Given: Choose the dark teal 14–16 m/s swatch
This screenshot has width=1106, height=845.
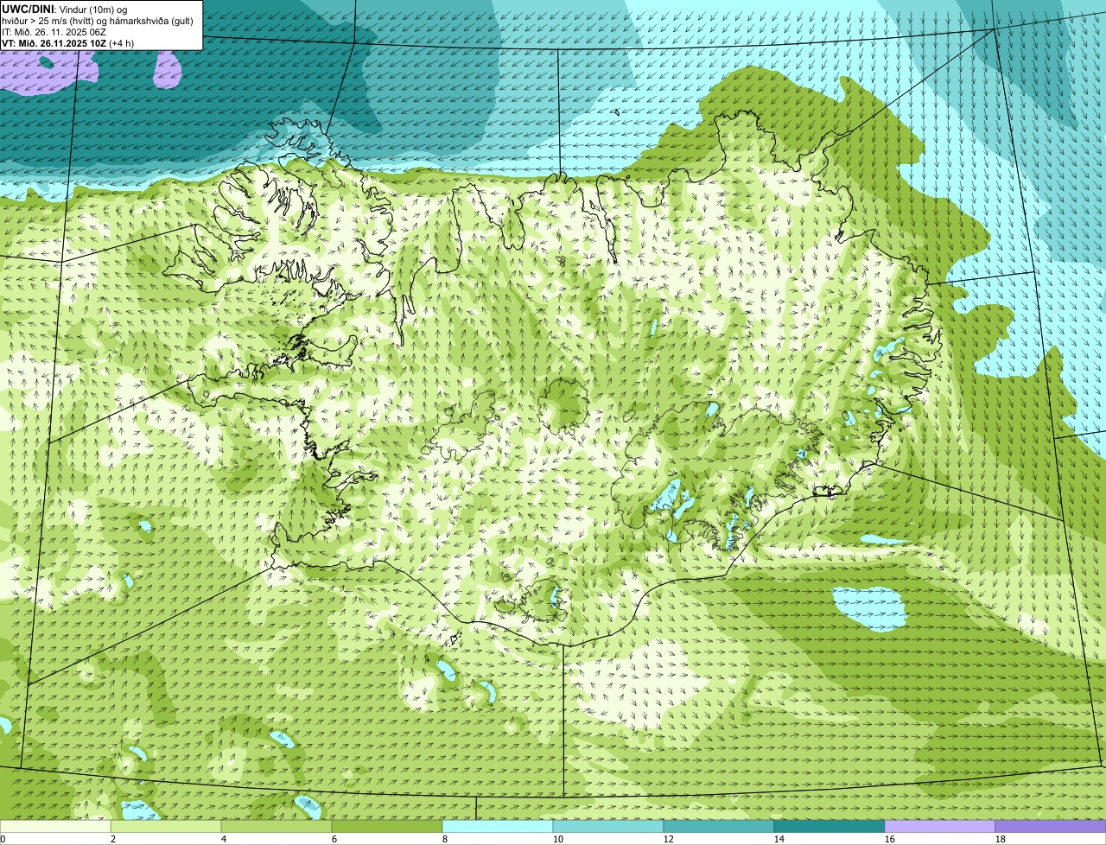Looking at the screenshot, I should click(829, 827).
